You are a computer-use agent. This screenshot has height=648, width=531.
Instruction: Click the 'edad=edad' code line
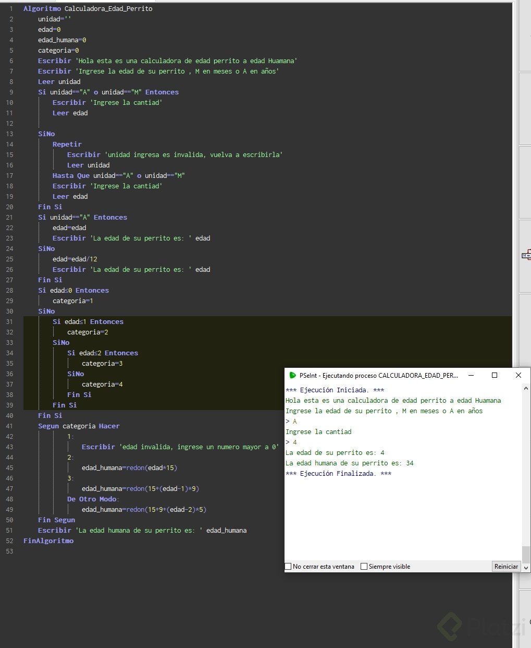[x=69, y=227]
